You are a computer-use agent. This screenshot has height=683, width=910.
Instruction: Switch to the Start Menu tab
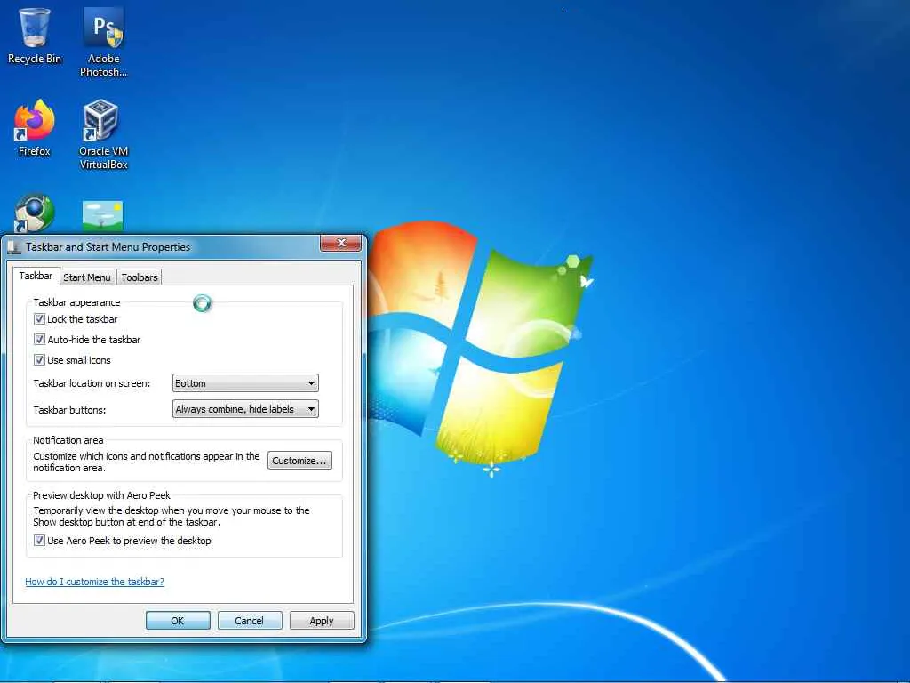(x=86, y=277)
